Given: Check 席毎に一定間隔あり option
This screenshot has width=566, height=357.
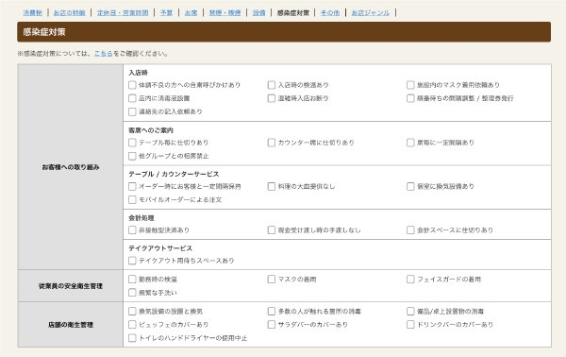Looking at the screenshot, I should click(x=410, y=143).
